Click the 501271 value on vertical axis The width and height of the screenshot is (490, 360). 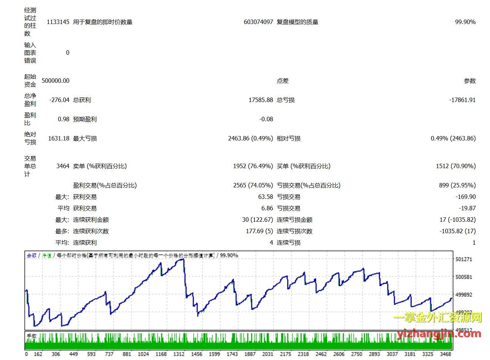coord(464,259)
